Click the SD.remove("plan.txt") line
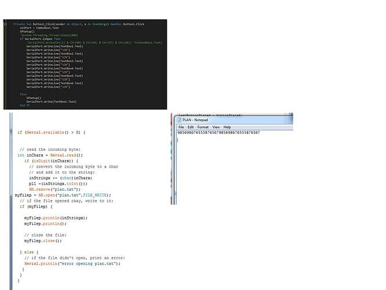 point(54,190)
